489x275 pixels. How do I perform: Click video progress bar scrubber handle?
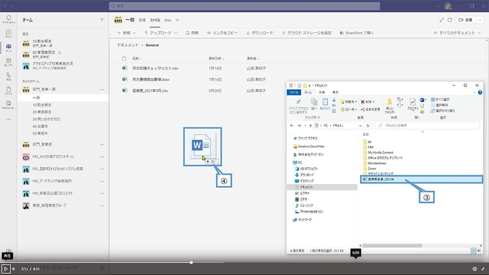tap(191, 262)
